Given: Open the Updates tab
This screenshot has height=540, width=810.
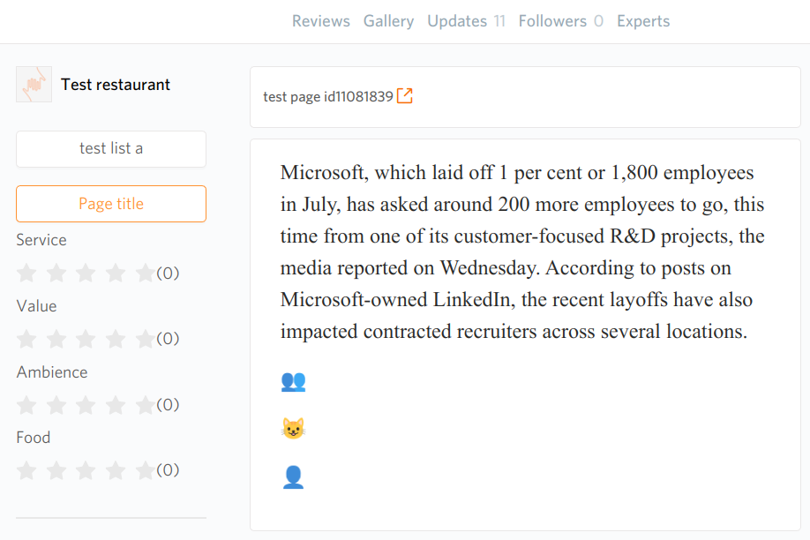Looking at the screenshot, I should click(466, 21).
